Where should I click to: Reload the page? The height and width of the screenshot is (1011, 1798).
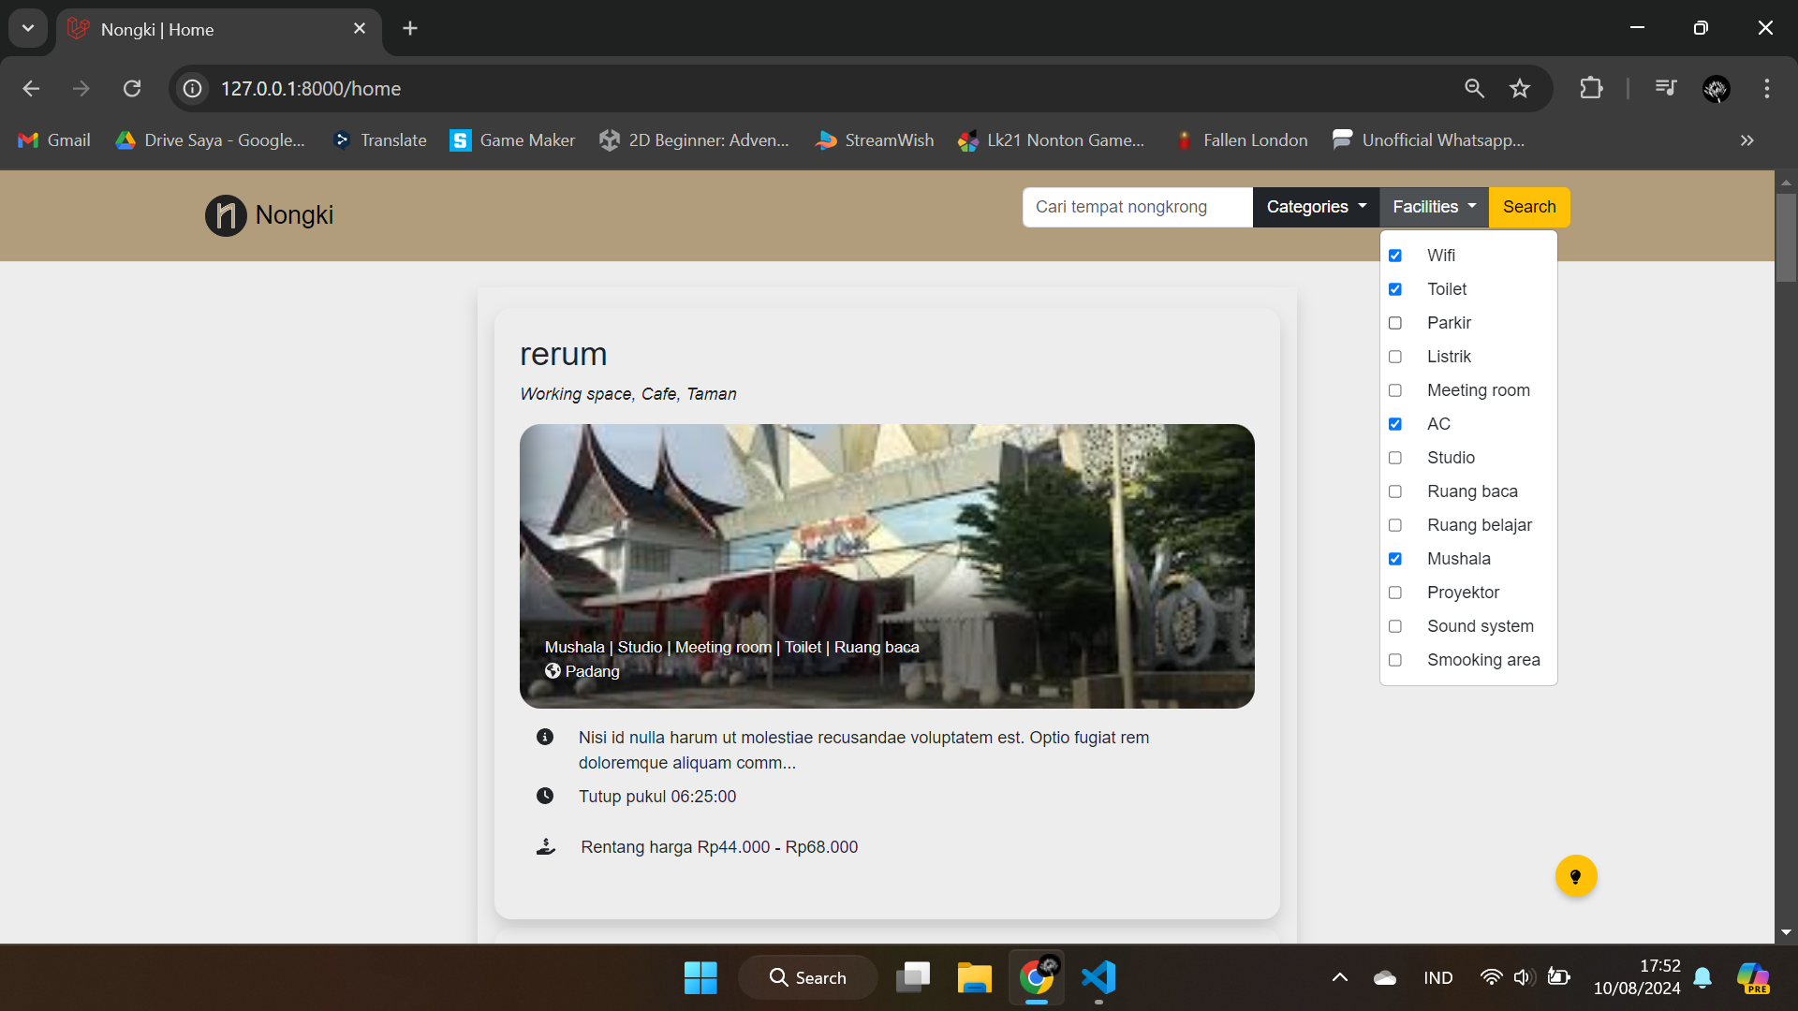pos(132,89)
